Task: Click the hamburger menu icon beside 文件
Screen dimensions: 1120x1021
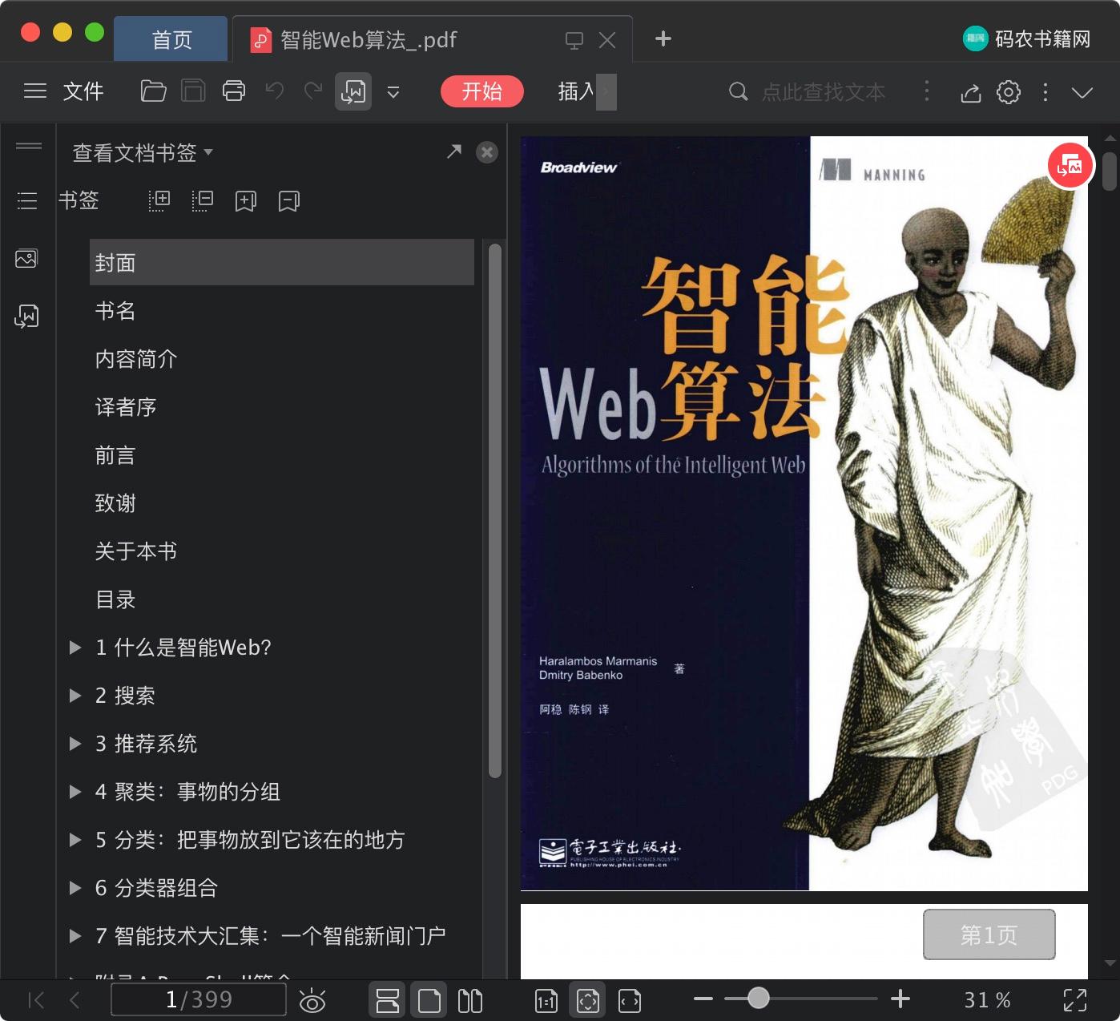Action: point(35,91)
